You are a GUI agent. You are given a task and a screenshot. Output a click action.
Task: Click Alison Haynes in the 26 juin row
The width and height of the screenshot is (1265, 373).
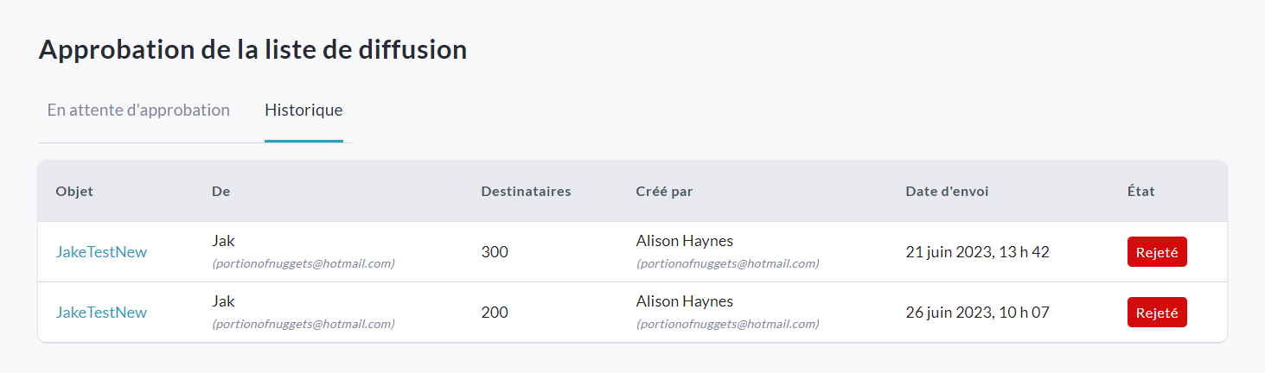(684, 301)
